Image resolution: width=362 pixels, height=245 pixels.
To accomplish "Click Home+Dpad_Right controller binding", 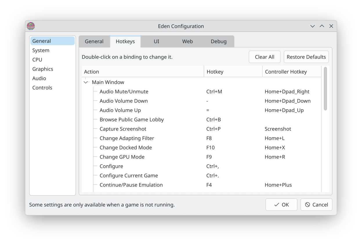I will point(287,92).
